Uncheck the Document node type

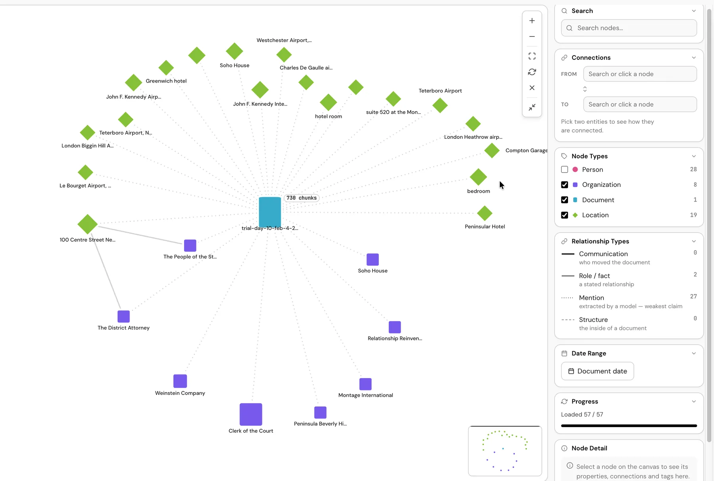(x=564, y=200)
